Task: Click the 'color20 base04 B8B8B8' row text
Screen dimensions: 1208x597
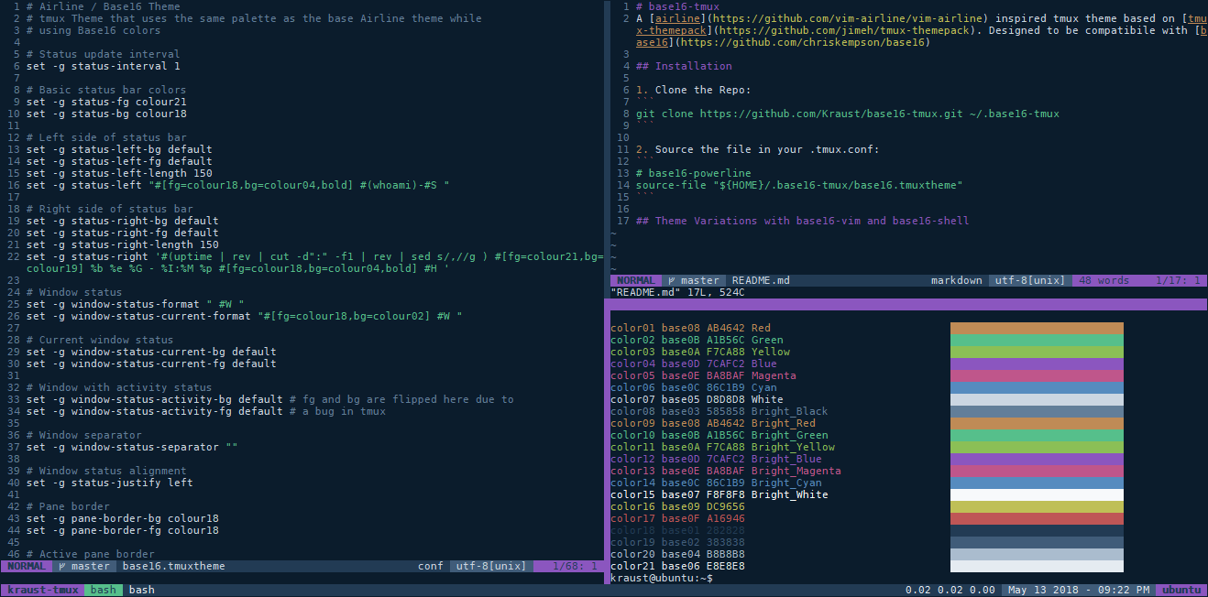Action: coord(677,554)
